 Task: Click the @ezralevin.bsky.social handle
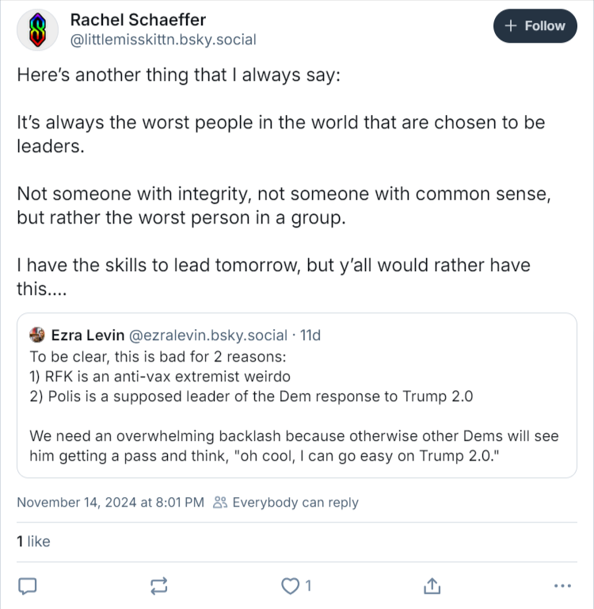tap(207, 335)
